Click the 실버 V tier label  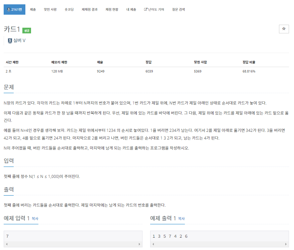19,40
